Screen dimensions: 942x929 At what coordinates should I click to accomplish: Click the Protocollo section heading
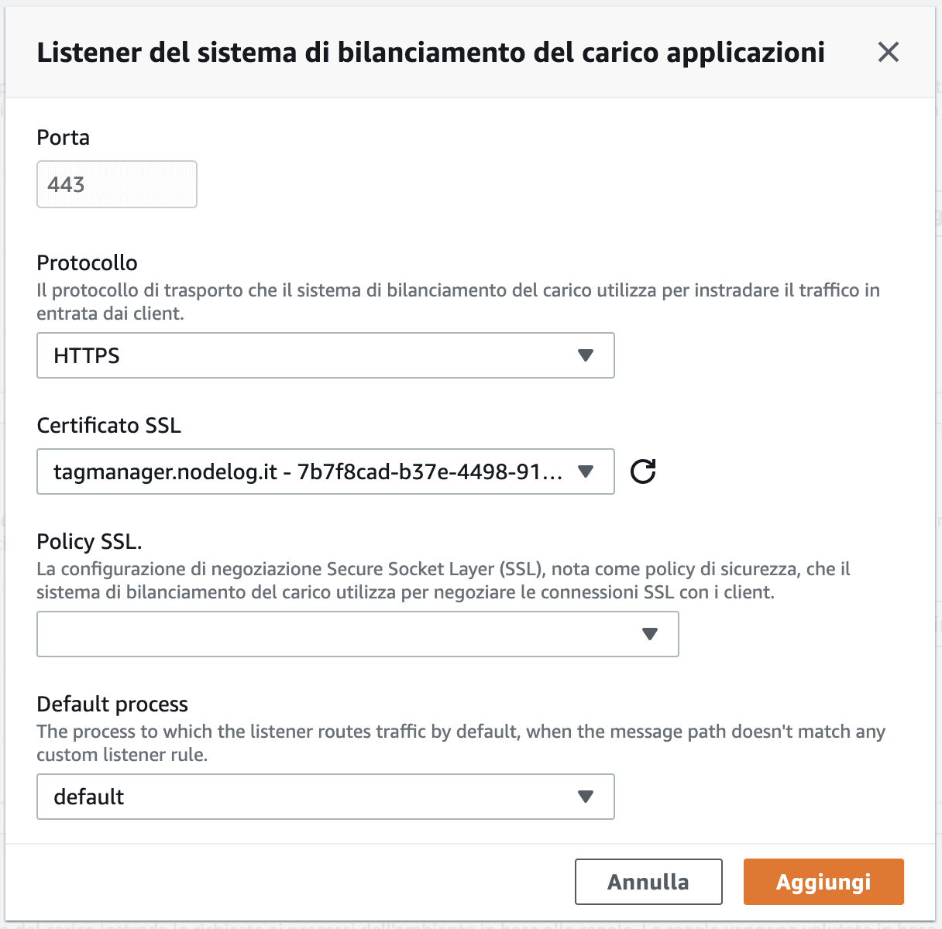pyautogui.click(x=87, y=262)
